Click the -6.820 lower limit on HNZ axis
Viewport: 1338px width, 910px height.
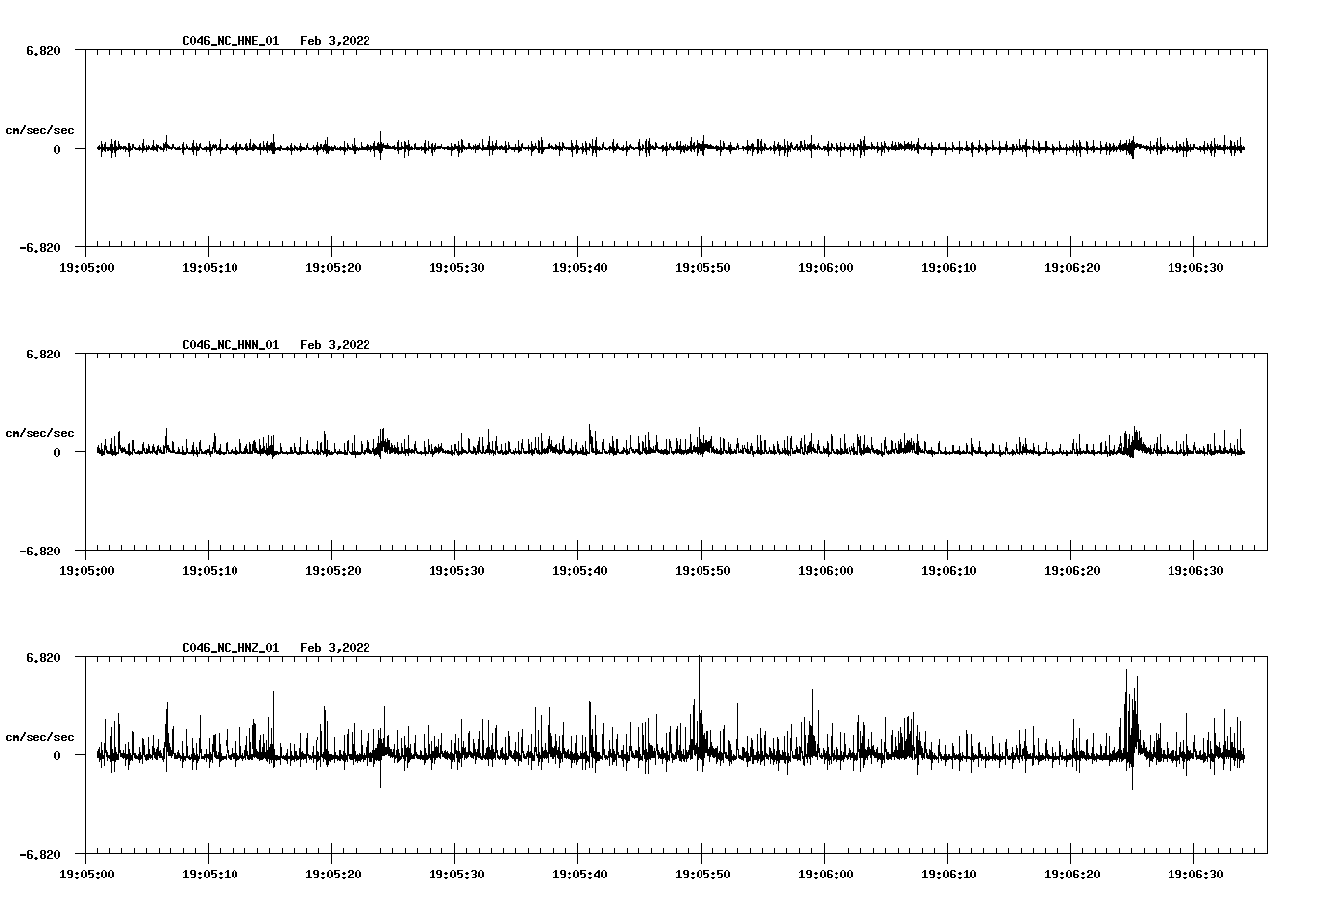point(39,854)
